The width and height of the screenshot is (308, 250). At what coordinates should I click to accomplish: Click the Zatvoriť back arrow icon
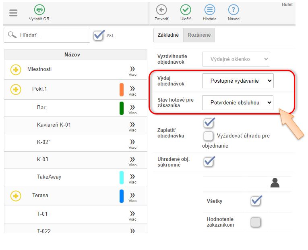point(161,10)
